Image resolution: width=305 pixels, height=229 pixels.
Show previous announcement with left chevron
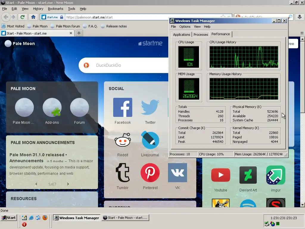[x=36, y=184]
